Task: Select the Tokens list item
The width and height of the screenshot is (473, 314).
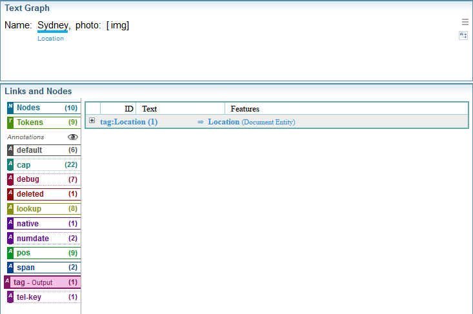Action: click(43, 122)
